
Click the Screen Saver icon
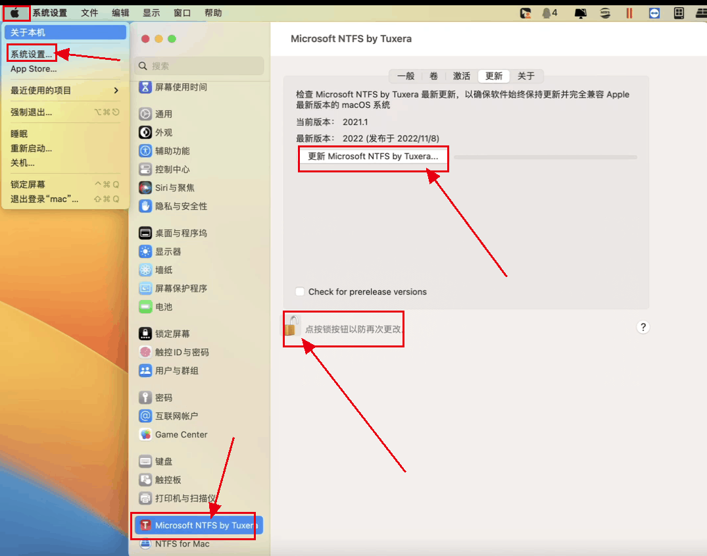[145, 288]
